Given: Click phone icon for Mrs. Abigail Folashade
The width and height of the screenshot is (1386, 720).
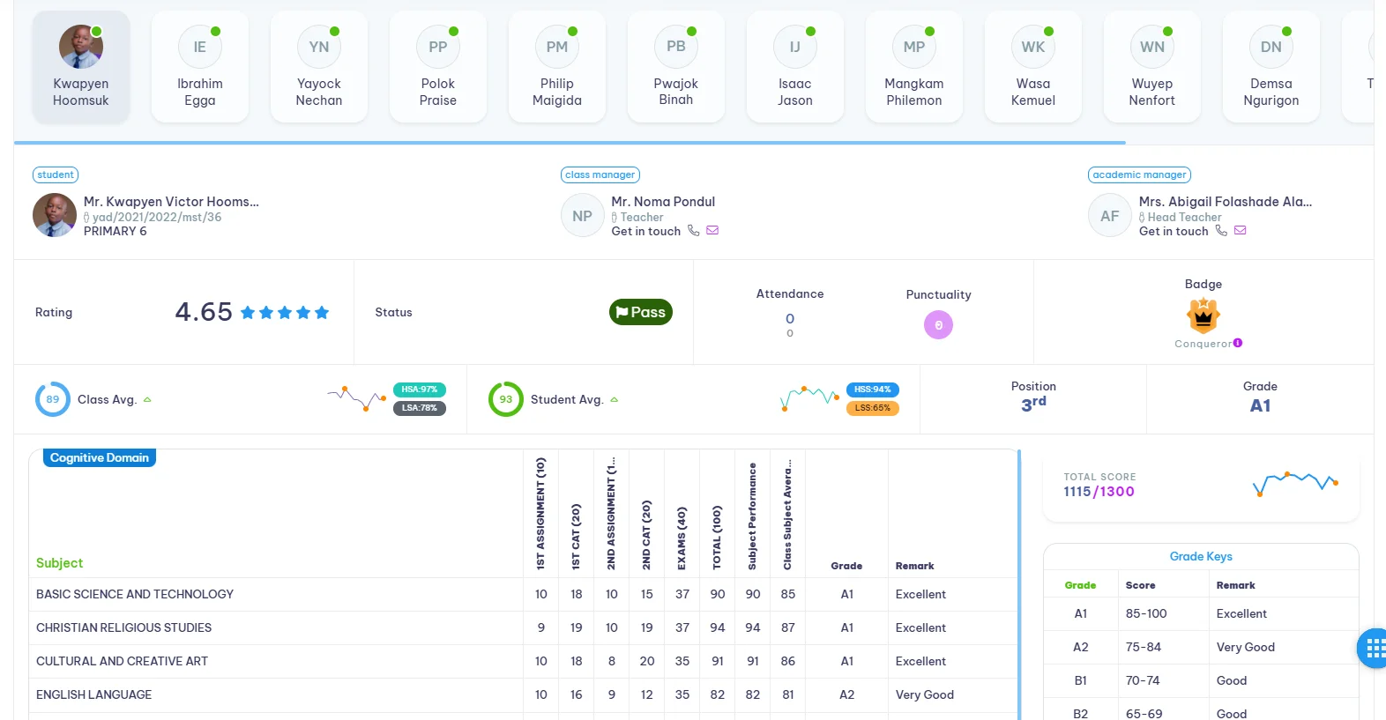Looking at the screenshot, I should coord(1221,231).
